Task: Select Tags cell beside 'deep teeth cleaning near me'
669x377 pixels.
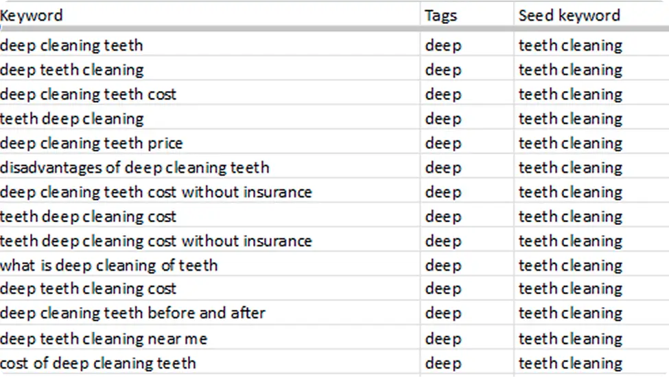Action: pos(467,337)
